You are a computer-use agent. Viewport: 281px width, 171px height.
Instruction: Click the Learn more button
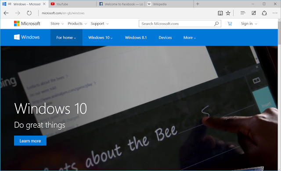(30, 141)
